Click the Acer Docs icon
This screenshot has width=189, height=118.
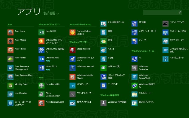coord(10,32)
